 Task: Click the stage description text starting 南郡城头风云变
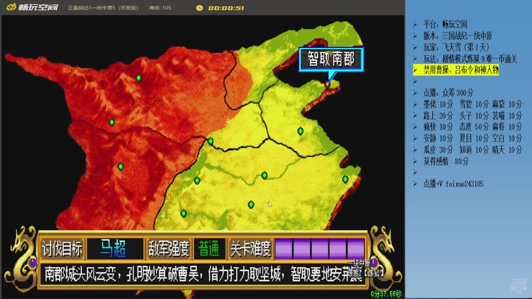tap(203, 274)
